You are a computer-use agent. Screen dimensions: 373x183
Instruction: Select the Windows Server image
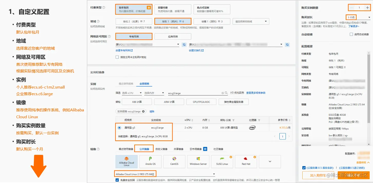198,161
